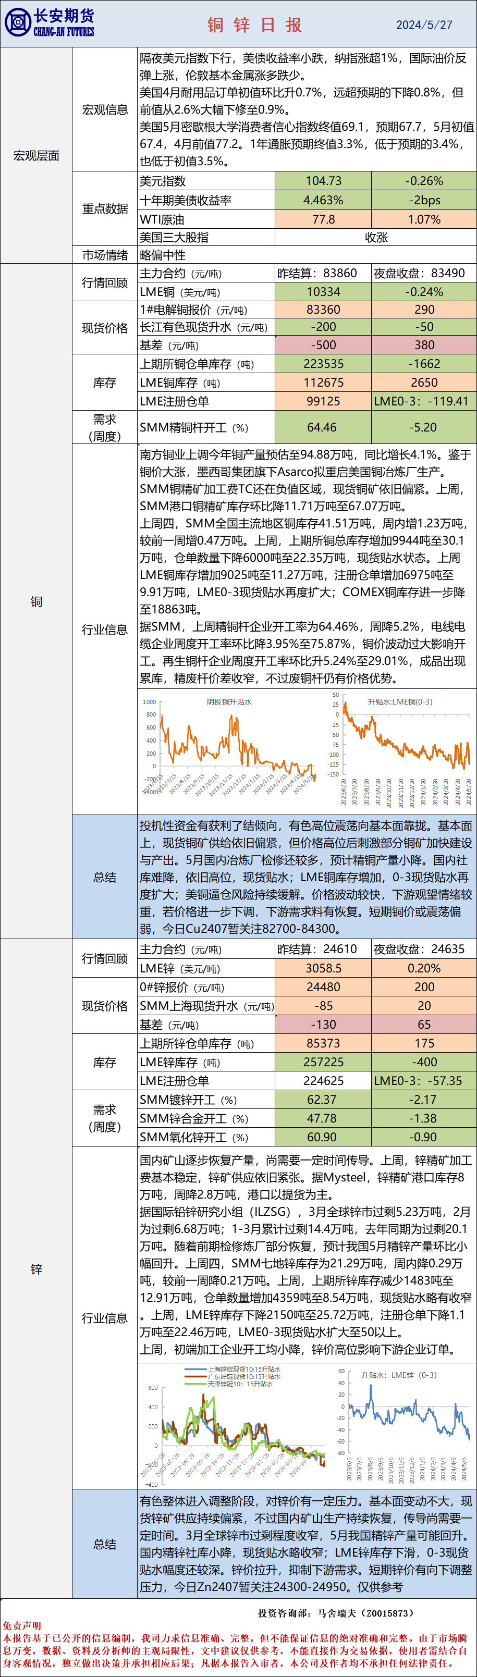Viewport: 477px width, 1677px height.
Task: Click the 1#电解铜报价 value 83360
Action: 323,310
